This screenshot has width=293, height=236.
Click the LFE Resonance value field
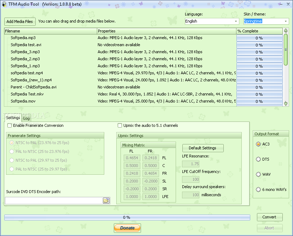(191, 164)
